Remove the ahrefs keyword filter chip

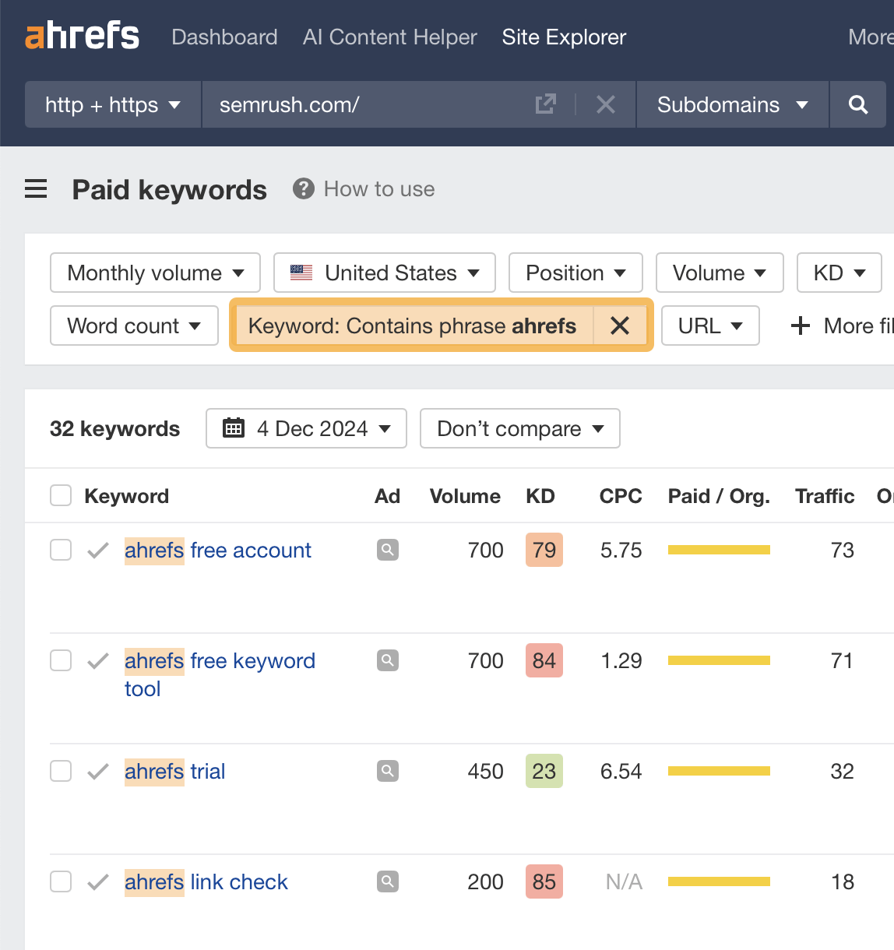620,325
